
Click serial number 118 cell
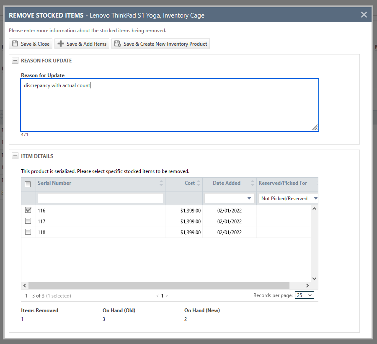click(41, 233)
